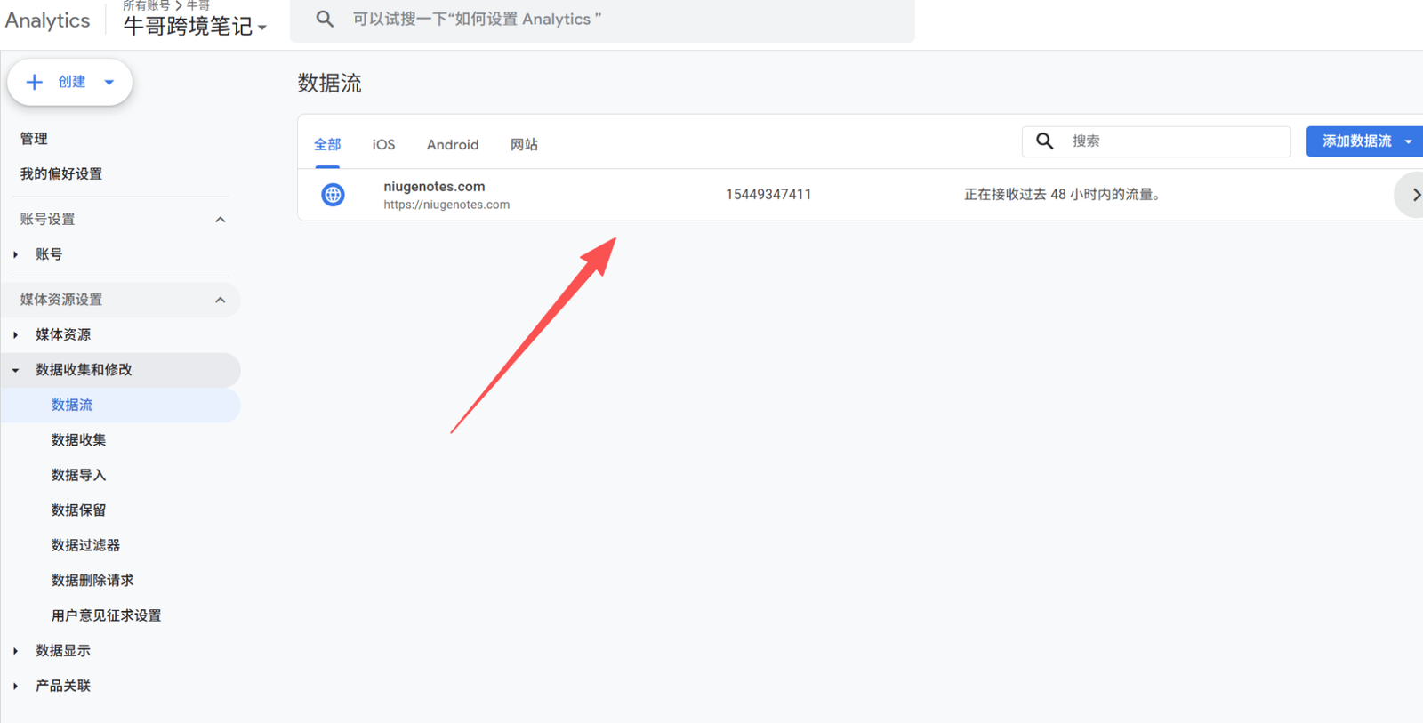Focus the top Analytics search field
The image size is (1423, 723).
602,20
